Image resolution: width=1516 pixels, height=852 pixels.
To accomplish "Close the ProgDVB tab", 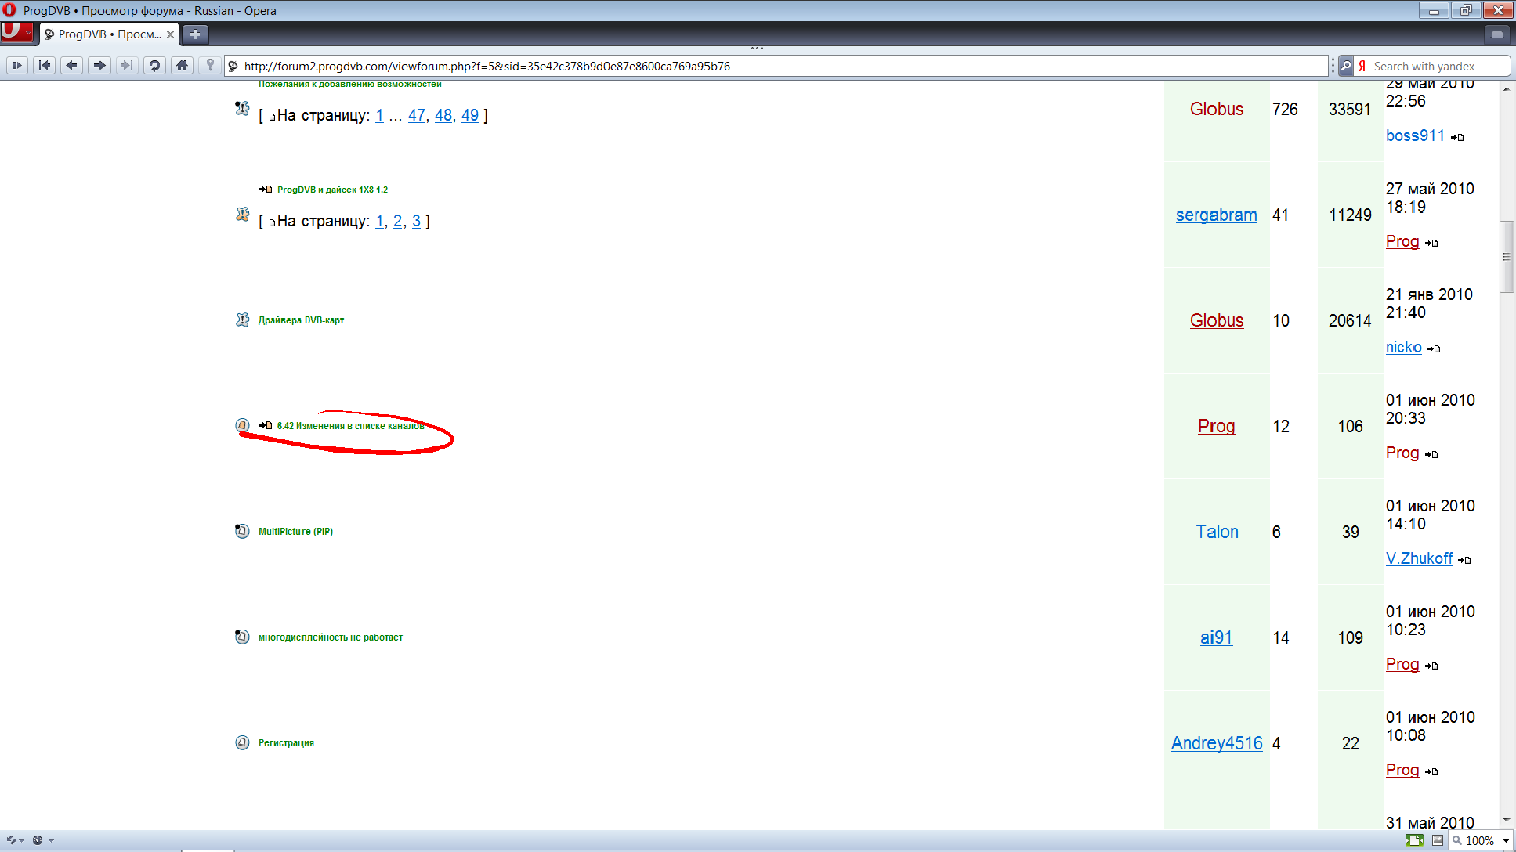I will click(x=170, y=34).
